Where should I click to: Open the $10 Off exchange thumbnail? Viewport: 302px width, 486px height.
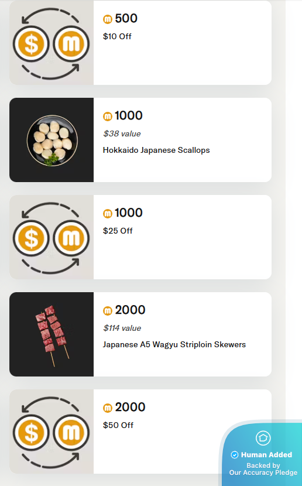tap(52, 43)
